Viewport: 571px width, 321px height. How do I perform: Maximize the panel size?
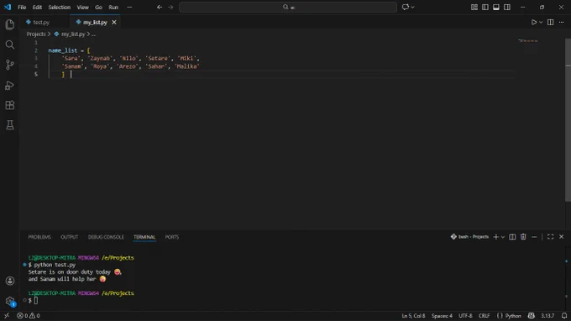[x=550, y=237]
